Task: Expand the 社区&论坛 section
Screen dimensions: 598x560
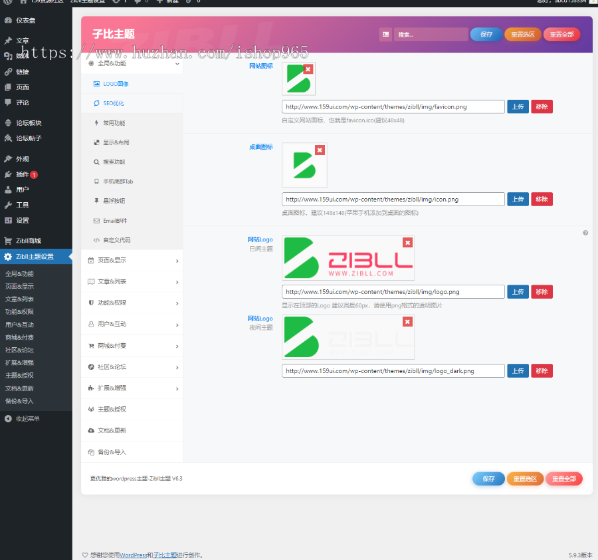Action: click(132, 367)
